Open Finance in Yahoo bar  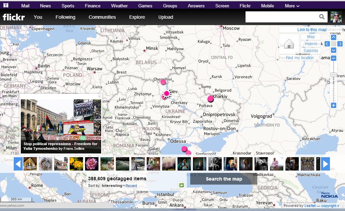coord(93,6)
